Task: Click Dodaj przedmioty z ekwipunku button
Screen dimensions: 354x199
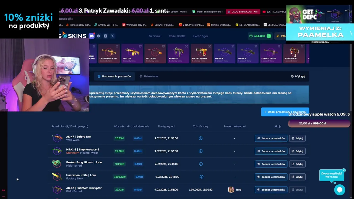Action: coord(285,112)
